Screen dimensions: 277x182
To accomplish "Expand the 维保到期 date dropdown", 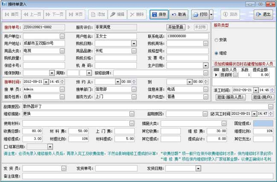I will pyautogui.click(x=52, y=73).
